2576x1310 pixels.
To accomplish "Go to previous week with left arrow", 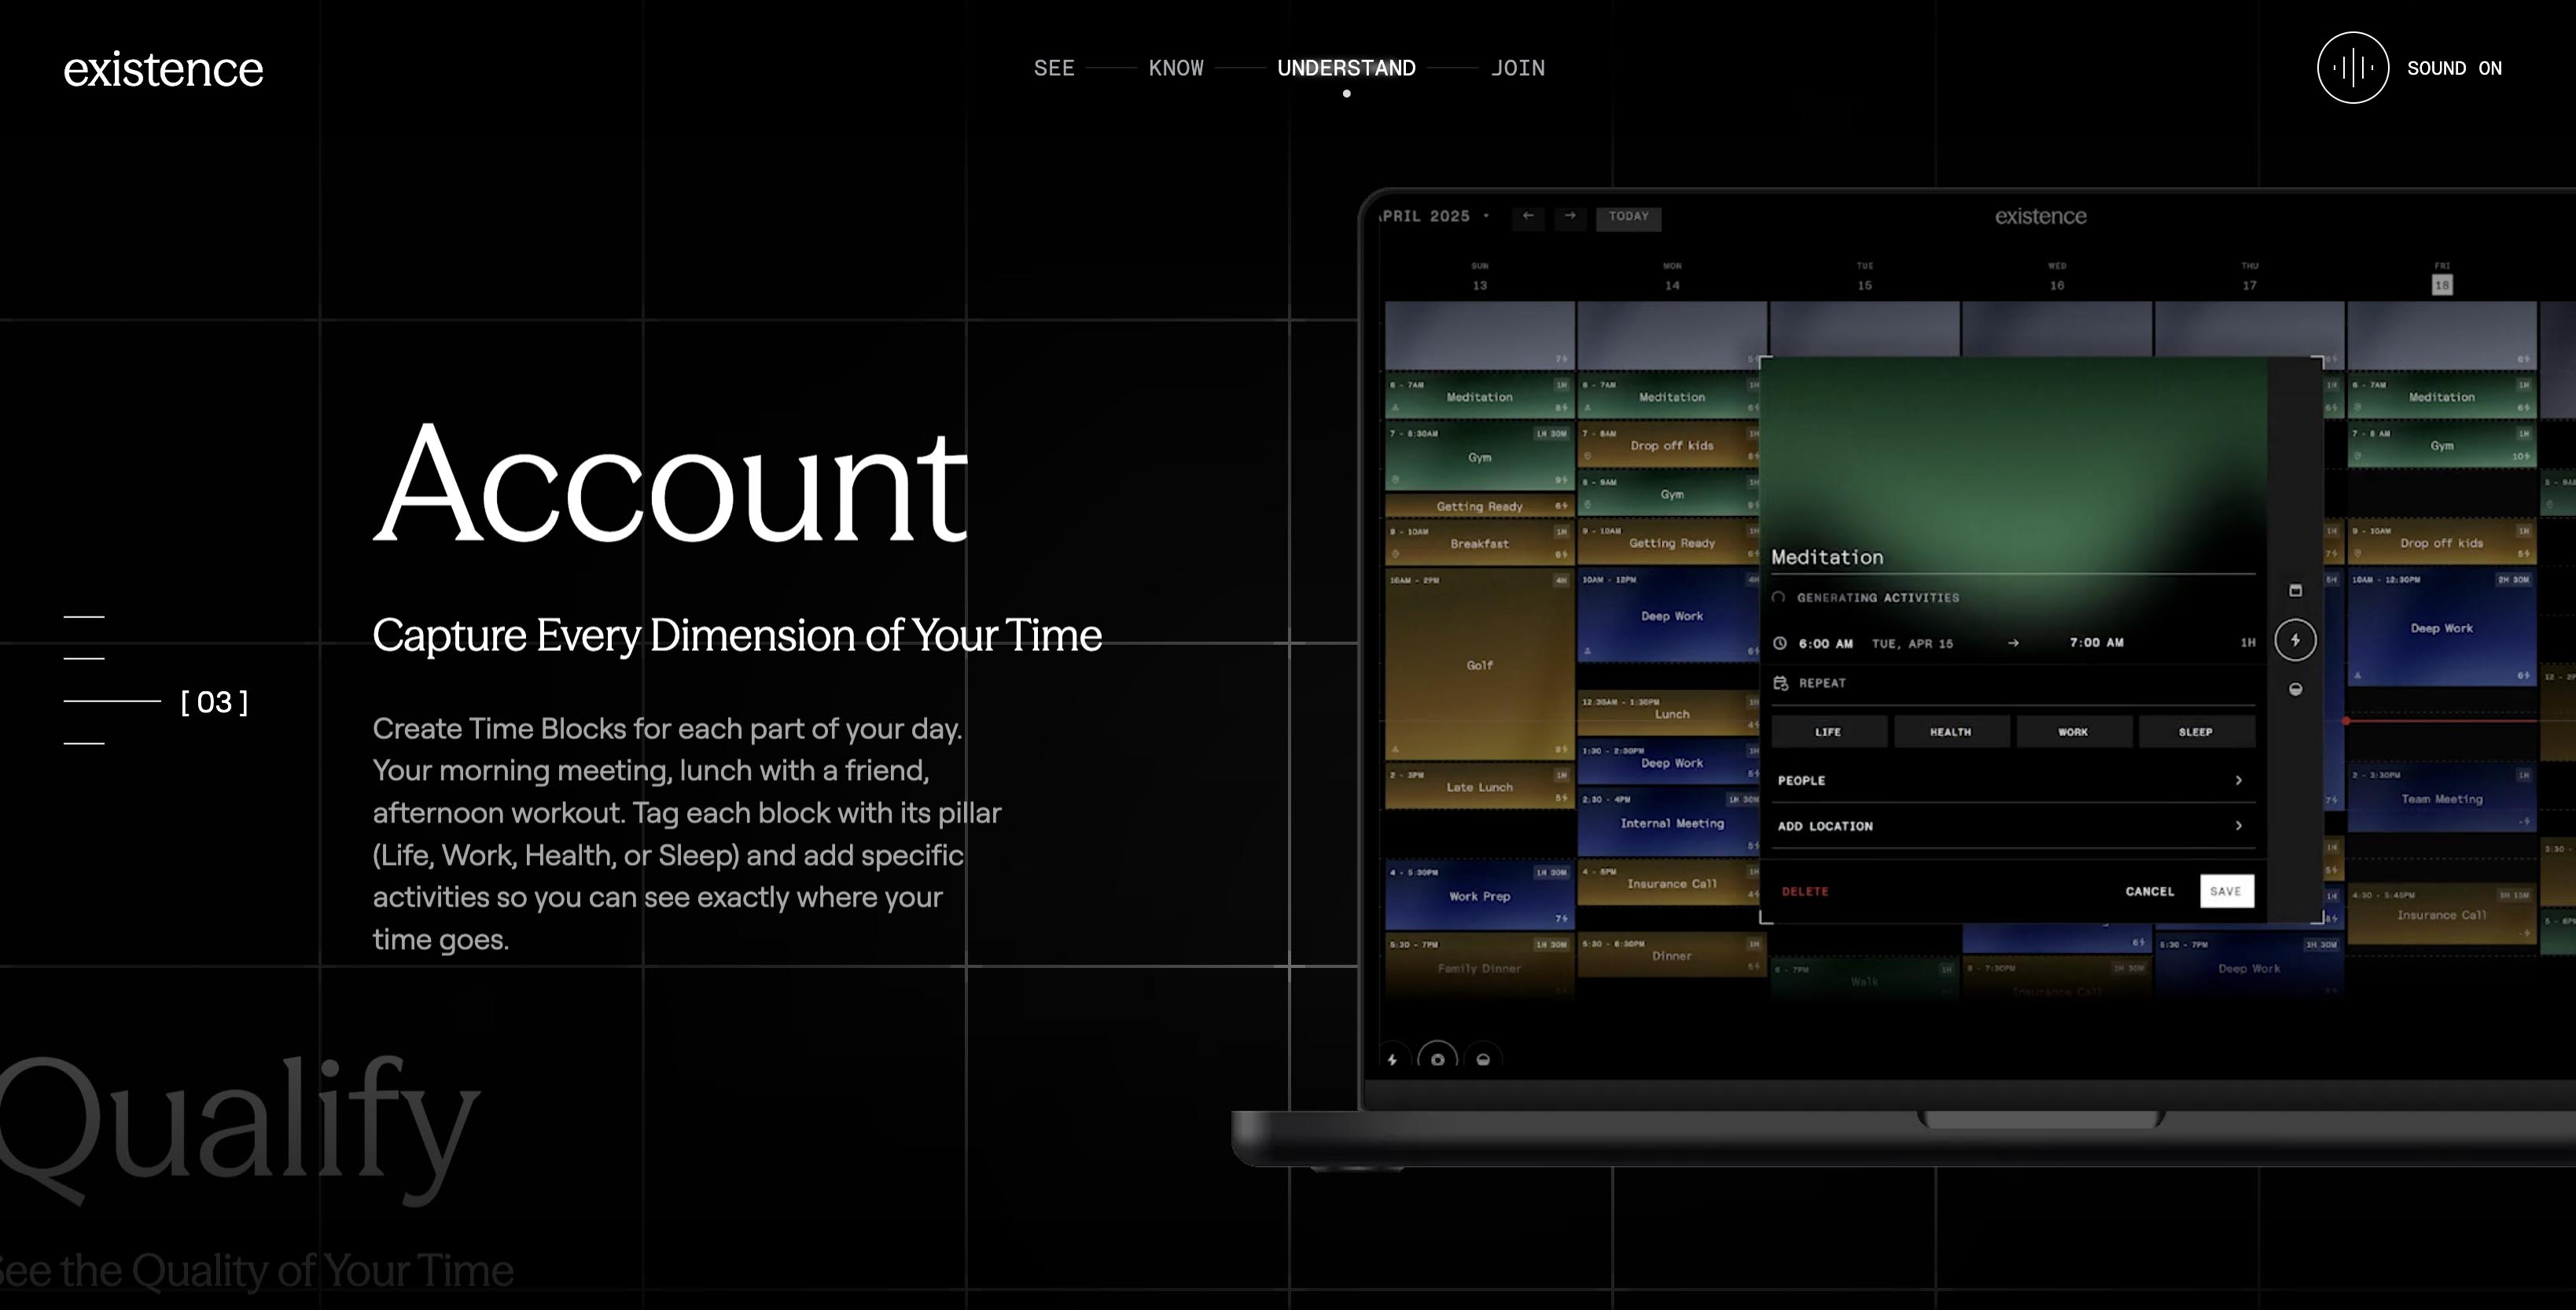I will click(1527, 216).
